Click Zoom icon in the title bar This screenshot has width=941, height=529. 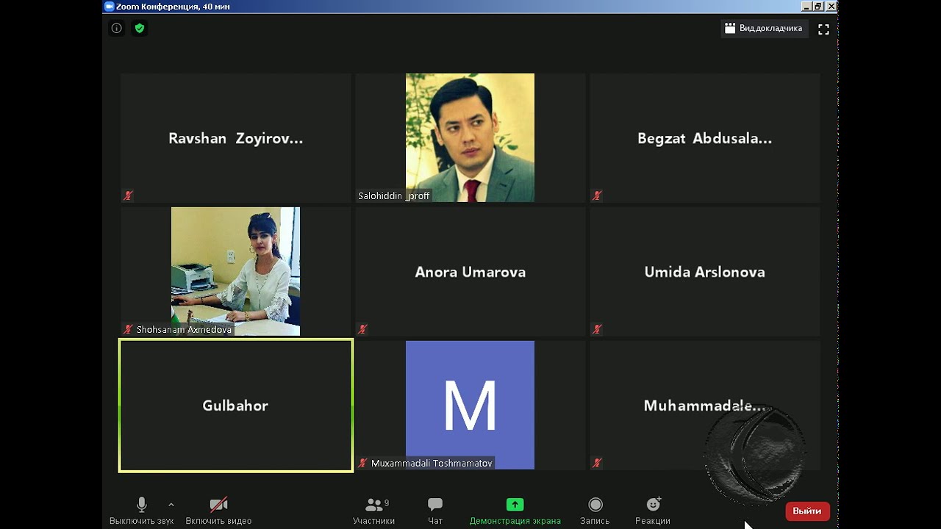coord(110,6)
